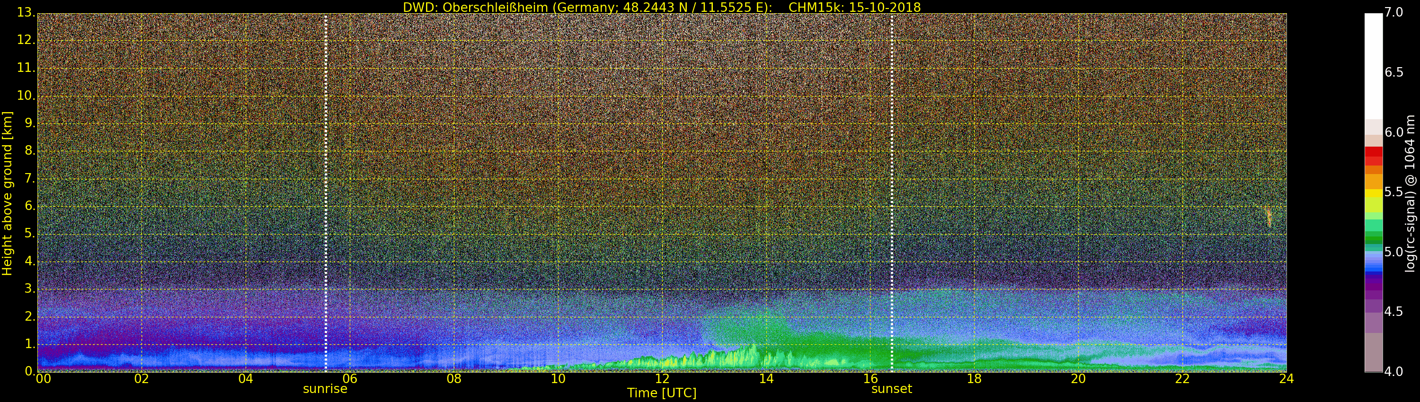Click the orange streak near 6 km at 23:40

coord(1269,217)
